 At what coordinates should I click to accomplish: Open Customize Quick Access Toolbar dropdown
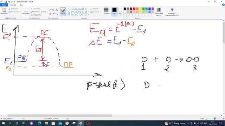click(14, 2)
